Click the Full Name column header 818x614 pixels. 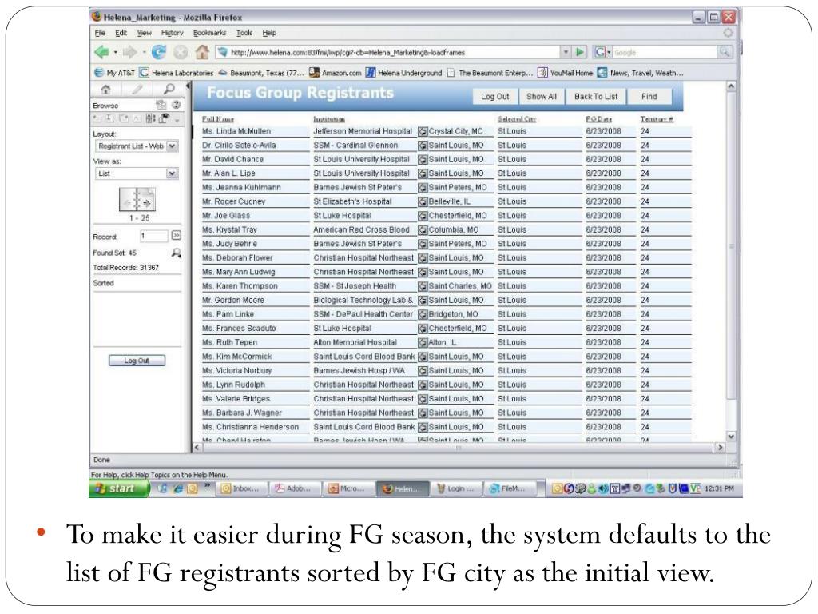(218, 119)
